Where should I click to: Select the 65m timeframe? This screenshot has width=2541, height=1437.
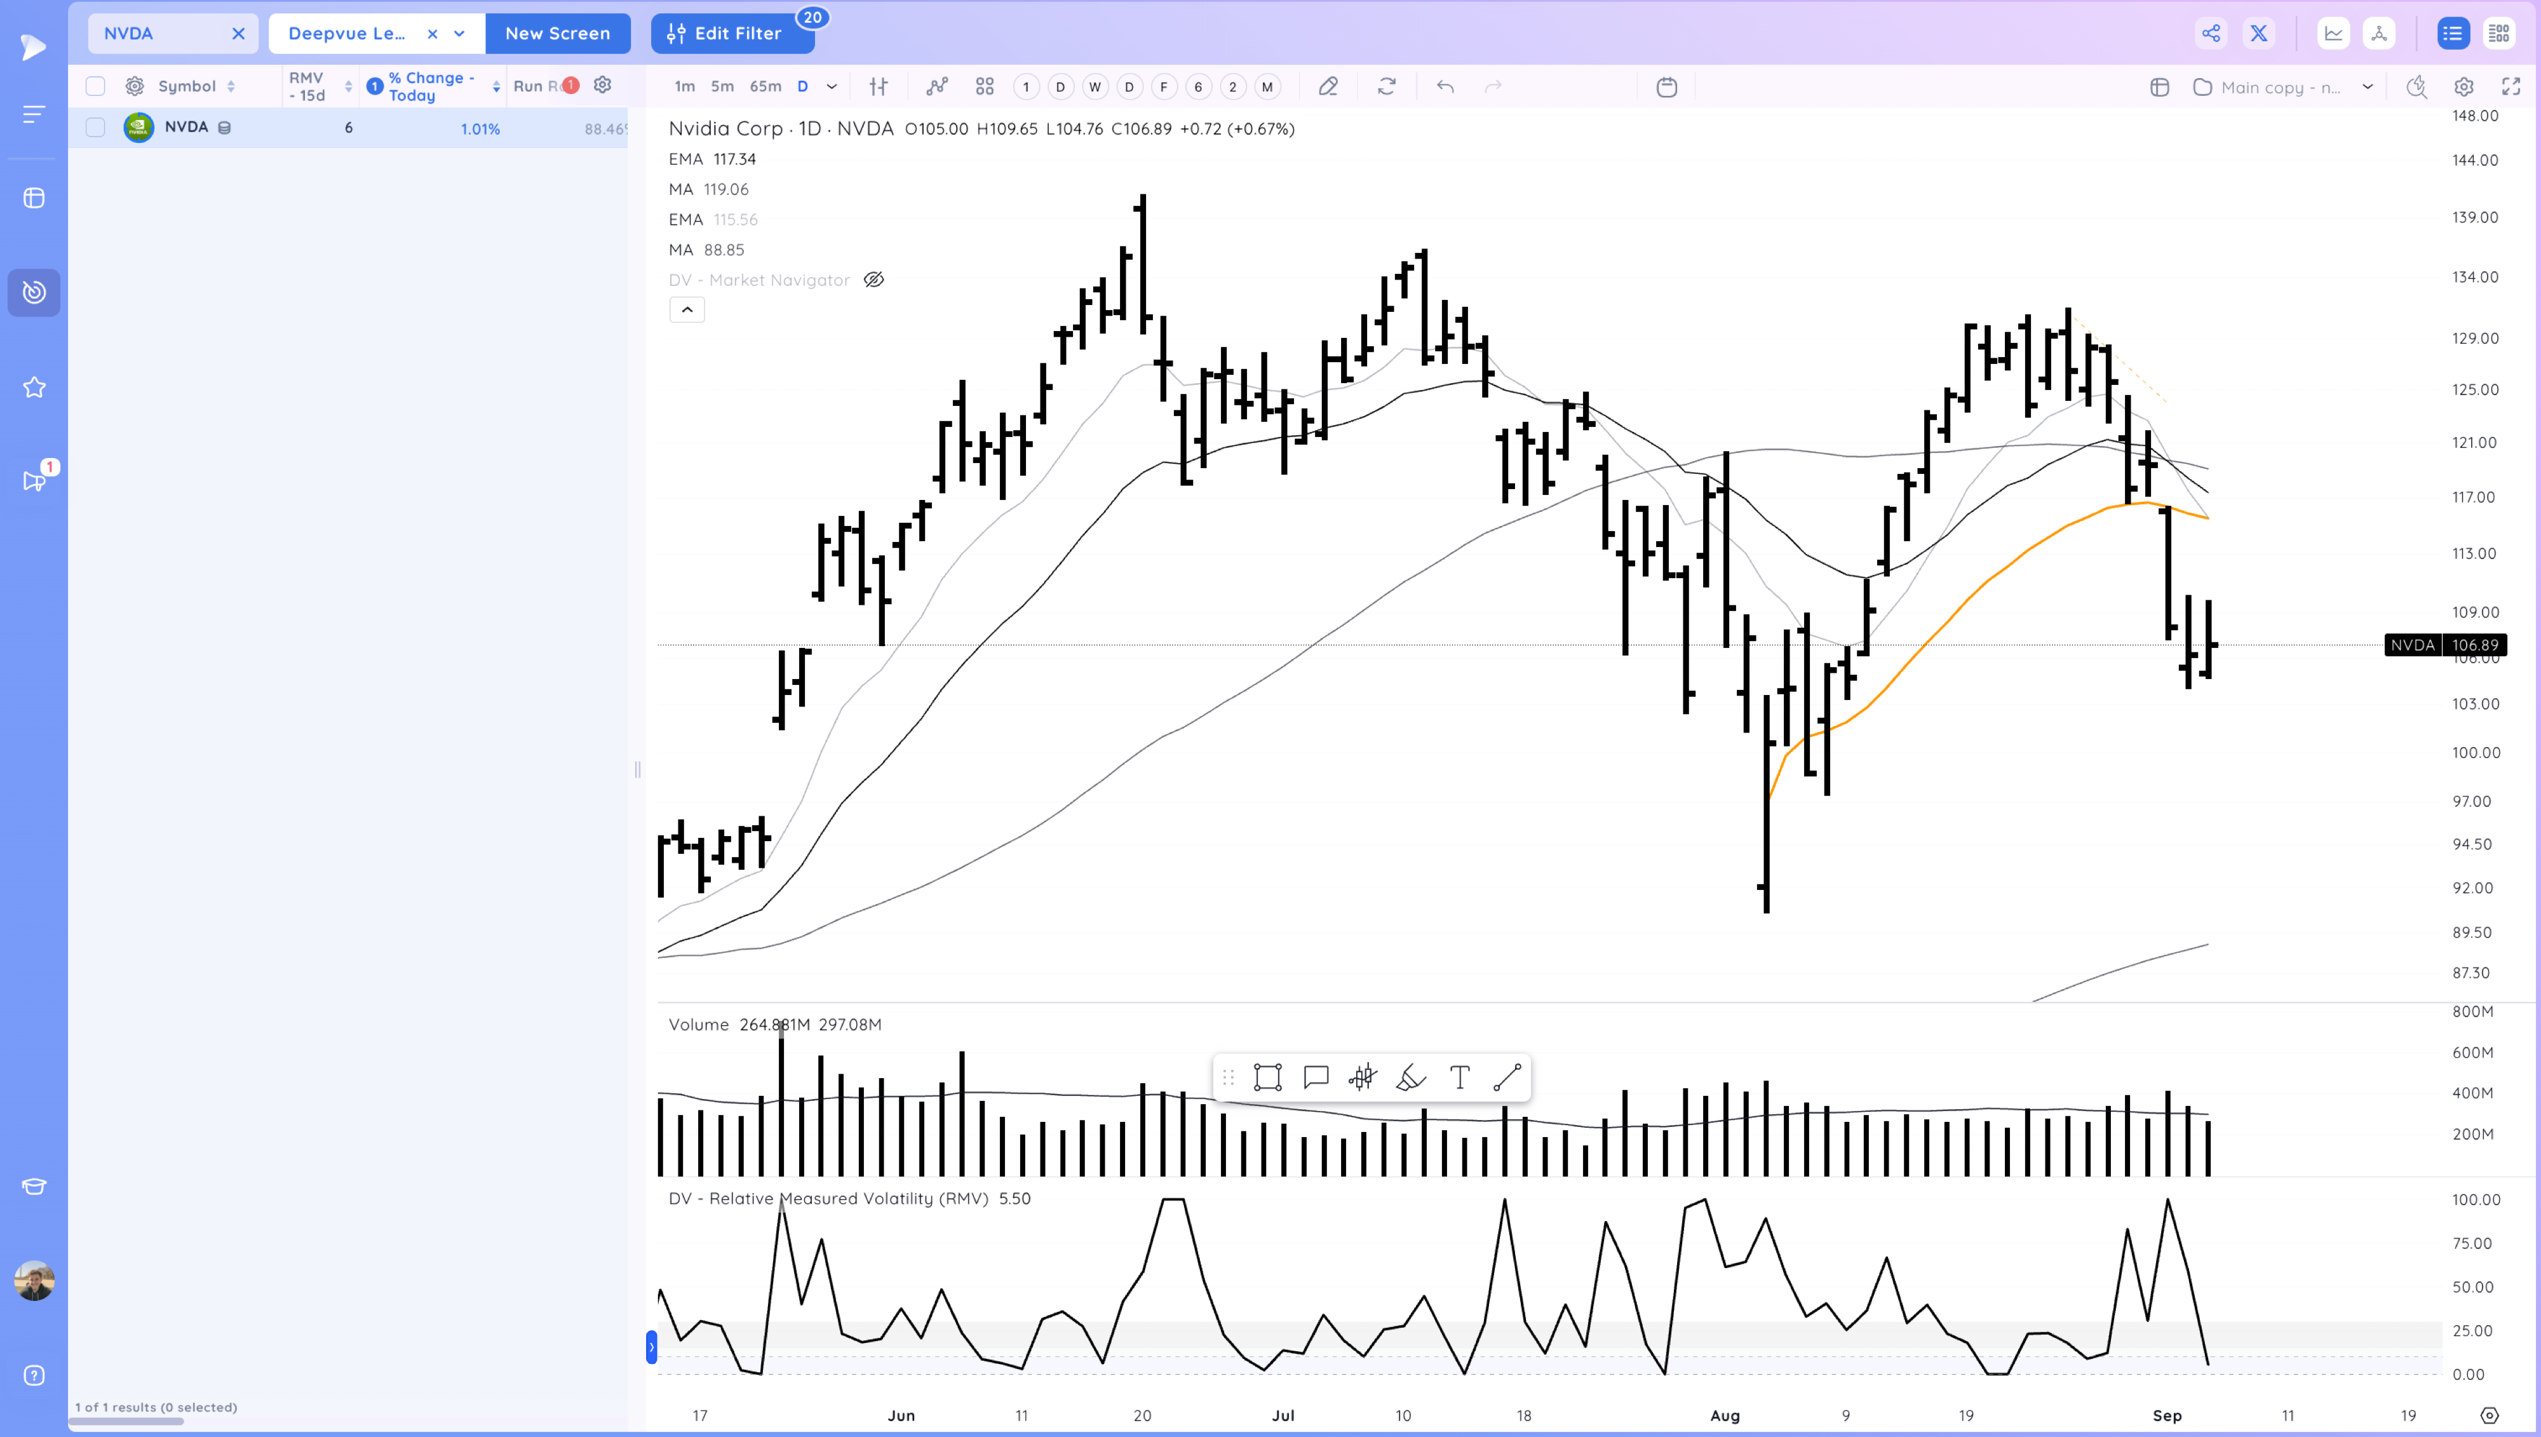765,87
